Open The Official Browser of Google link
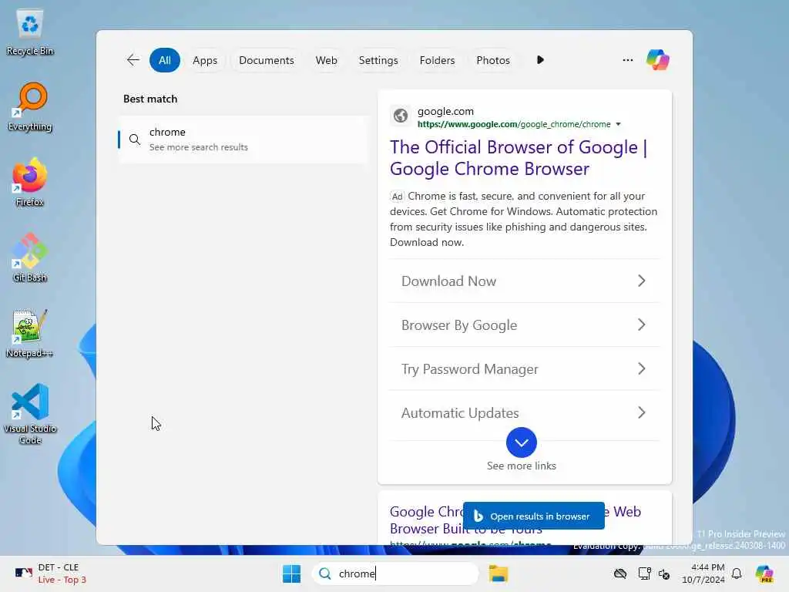The height and width of the screenshot is (592, 789). click(x=519, y=157)
